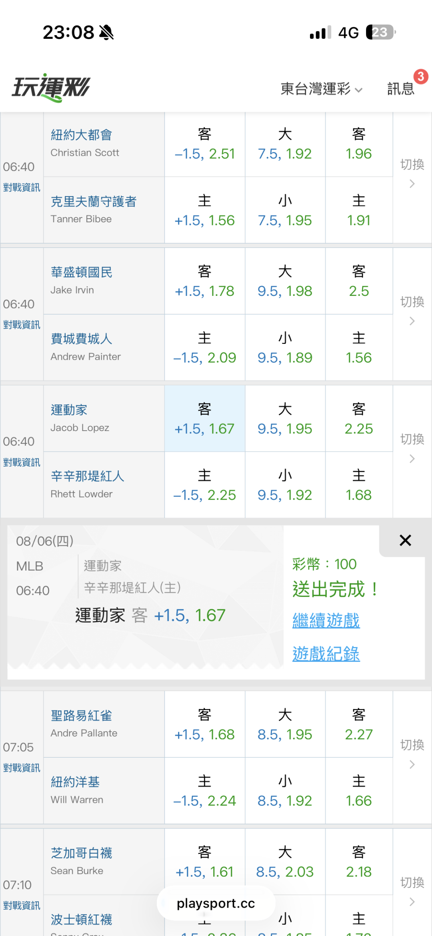Viewport: 432px width, 936px height.
Task: Open 訊息 with notification badge
Action: 401,89
